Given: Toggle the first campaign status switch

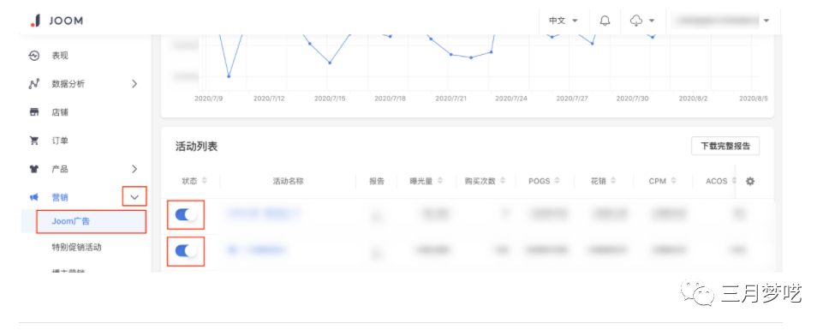Looking at the screenshot, I should pyautogui.click(x=186, y=214).
